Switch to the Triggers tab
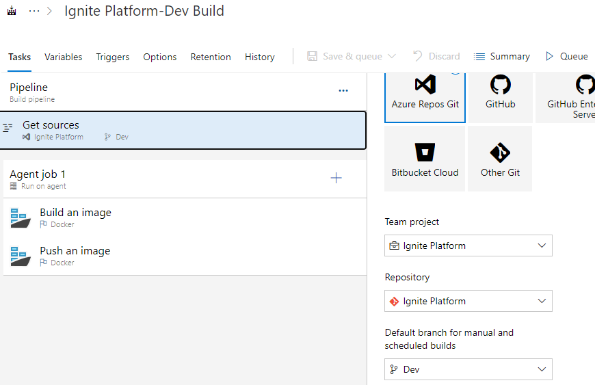Screen dimensions: 595x385 tap(113, 57)
